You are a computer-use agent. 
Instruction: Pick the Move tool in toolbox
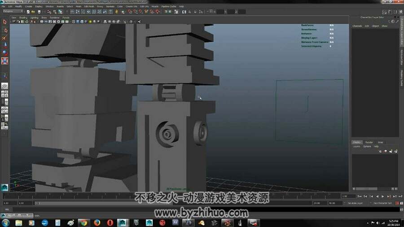click(x=4, y=45)
